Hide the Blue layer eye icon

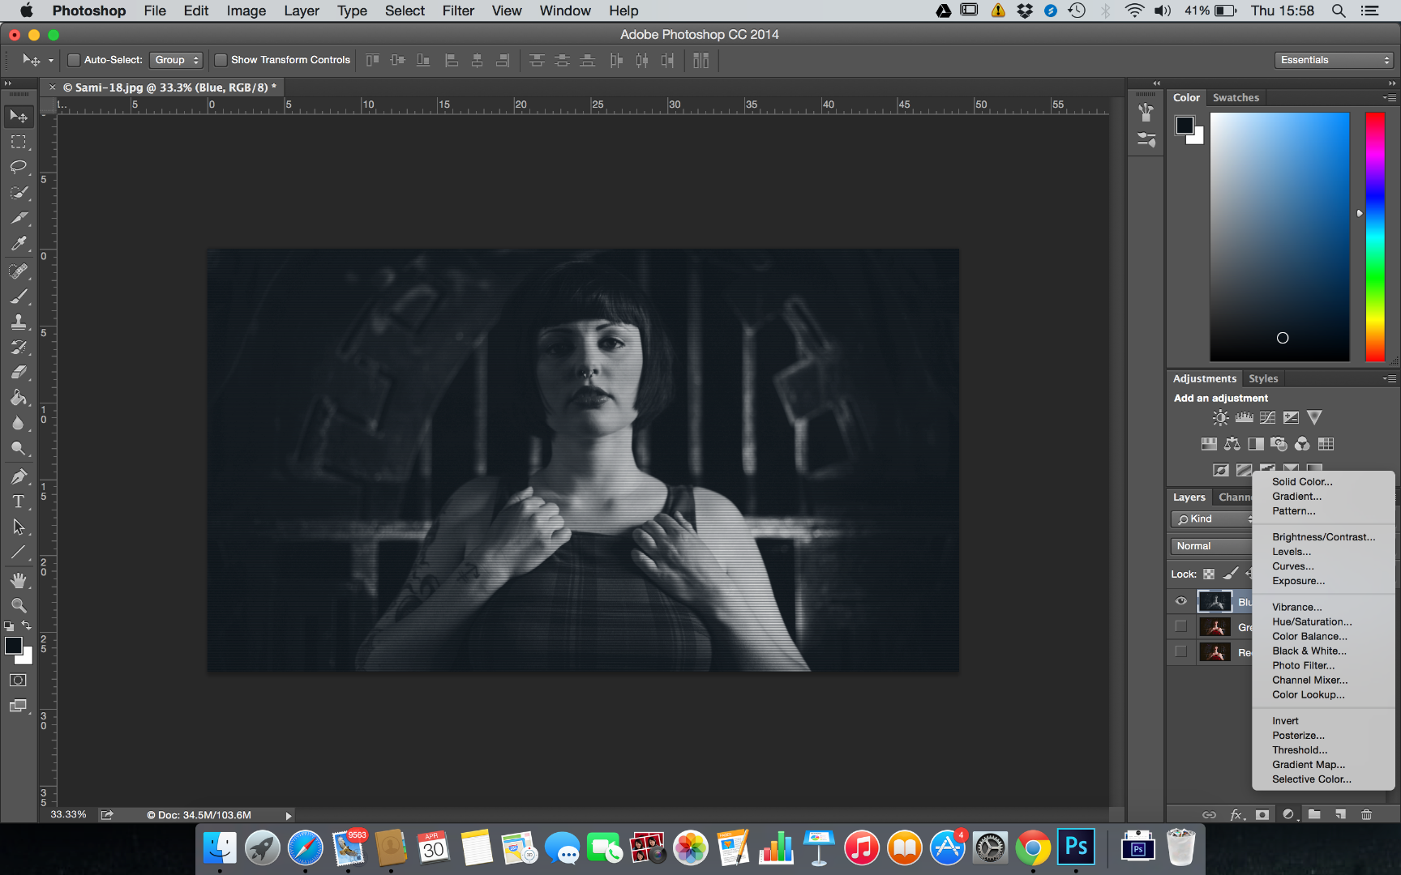[1180, 601]
